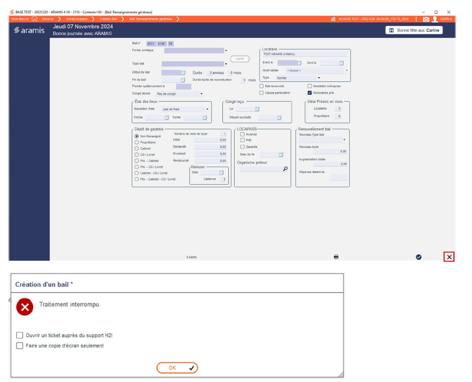The image size is (472, 382).
Task: Tick 'Ouvrir un ticket auprès du support H2I'
Action: pos(20,335)
